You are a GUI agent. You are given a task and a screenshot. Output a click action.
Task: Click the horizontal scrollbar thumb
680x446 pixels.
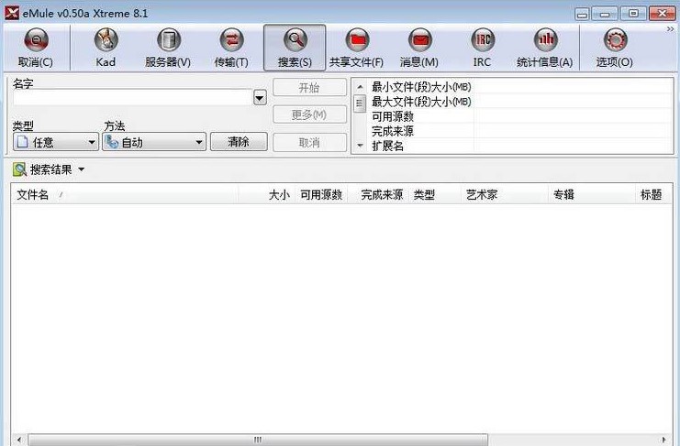pos(258,440)
